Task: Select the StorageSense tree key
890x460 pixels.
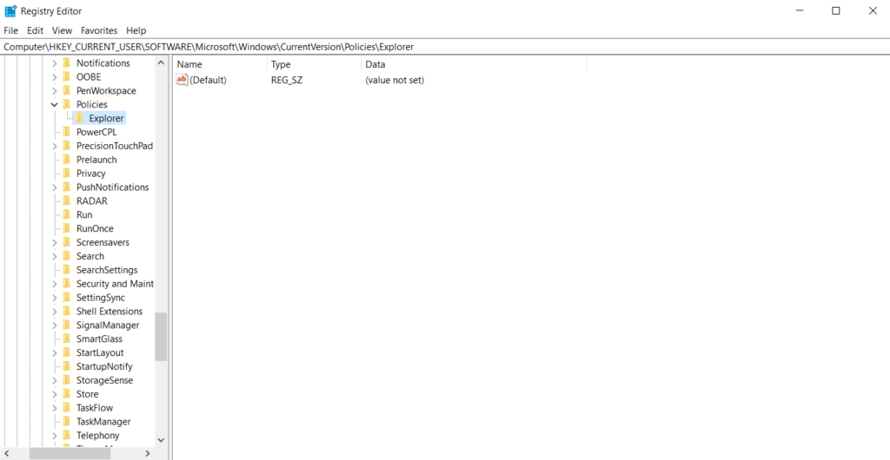Action: 104,380
